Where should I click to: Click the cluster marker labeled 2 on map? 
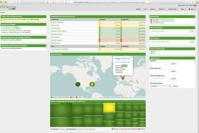pyautogui.click(x=78, y=84)
